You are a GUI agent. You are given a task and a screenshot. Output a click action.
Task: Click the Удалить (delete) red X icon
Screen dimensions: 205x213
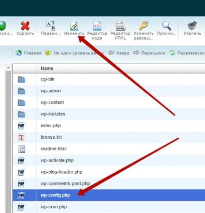[25, 26]
